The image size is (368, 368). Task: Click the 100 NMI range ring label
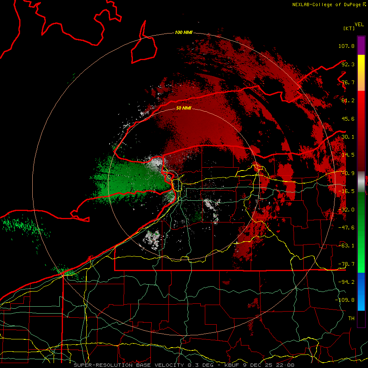[184, 32]
